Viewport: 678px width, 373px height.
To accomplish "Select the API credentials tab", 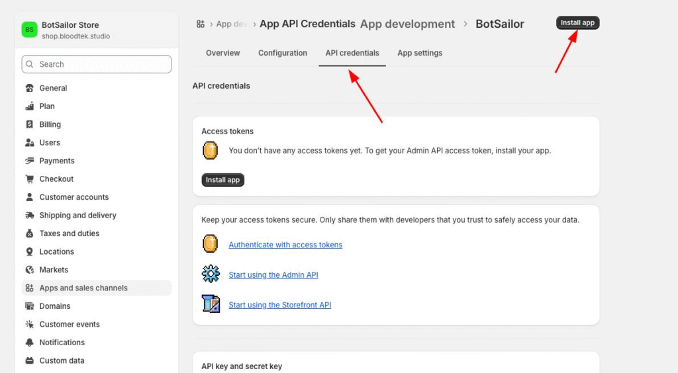I will [352, 53].
